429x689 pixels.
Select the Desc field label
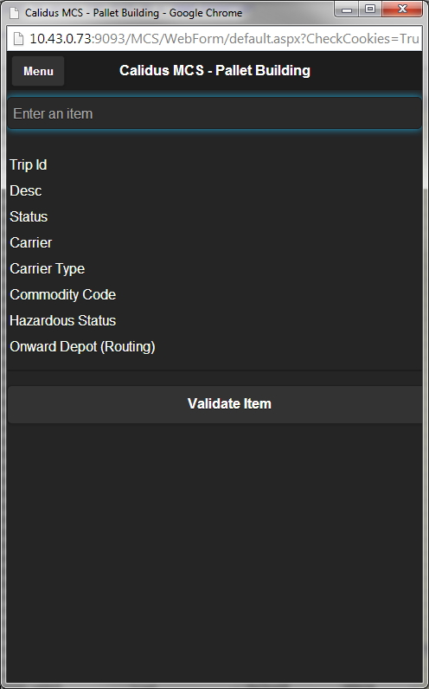point(25,190)
